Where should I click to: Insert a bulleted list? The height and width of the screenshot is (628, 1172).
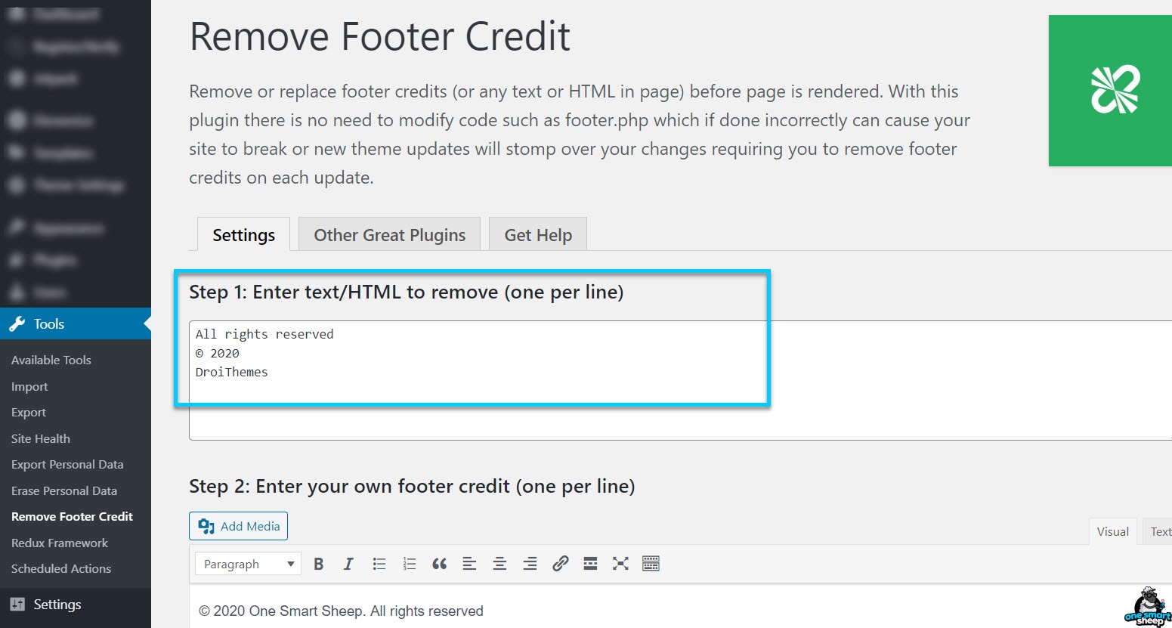(x=379, y=563)
